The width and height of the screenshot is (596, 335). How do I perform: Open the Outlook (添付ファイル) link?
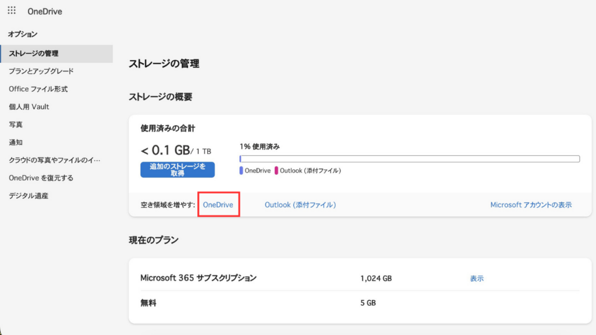coord(300,205)
